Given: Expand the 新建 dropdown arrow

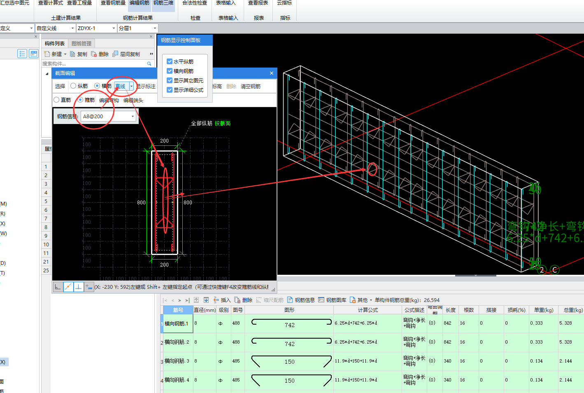Looking at the screenshot, I should click(65, 54).
